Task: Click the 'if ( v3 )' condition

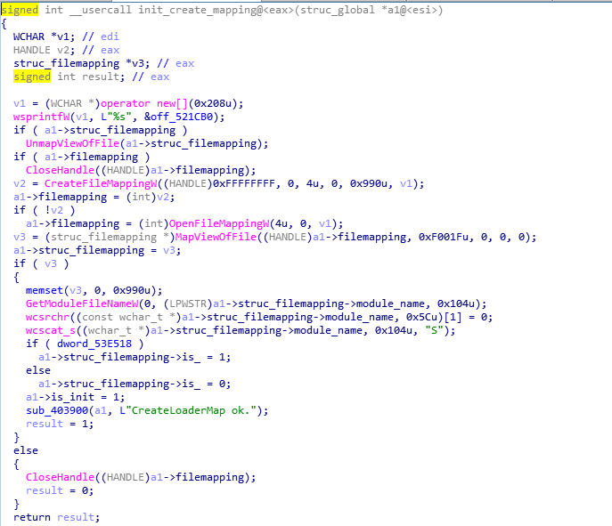Action: pyautogui.click(x=41, y=263)
